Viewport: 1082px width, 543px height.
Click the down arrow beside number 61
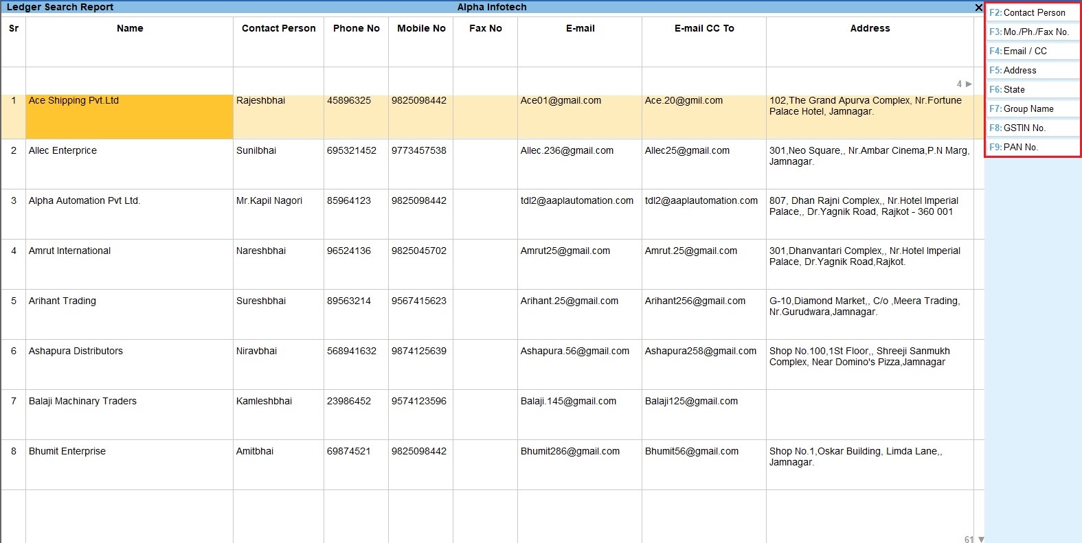pos(981,540)
